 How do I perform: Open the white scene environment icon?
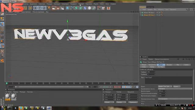tap(89, 8)
